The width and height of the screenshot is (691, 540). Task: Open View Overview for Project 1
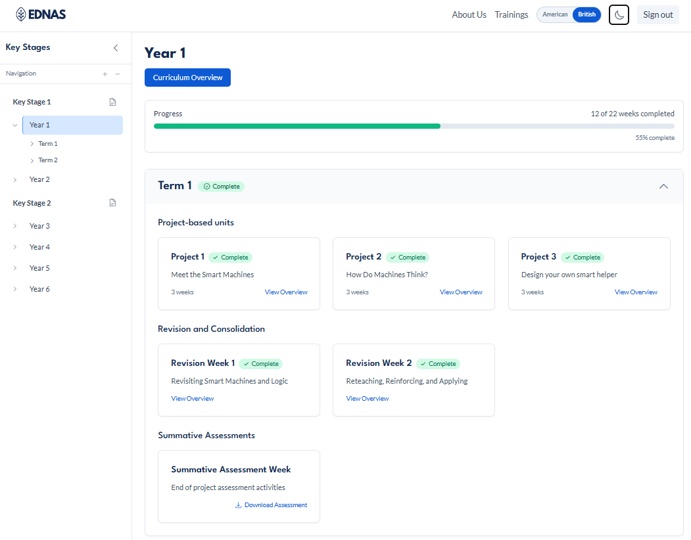point(286,292)
